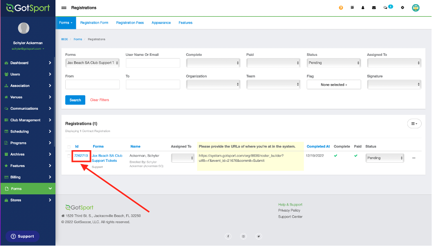Click the Users sidebar icon
This screenshot has width=432, height=246.
coord(7,74)
